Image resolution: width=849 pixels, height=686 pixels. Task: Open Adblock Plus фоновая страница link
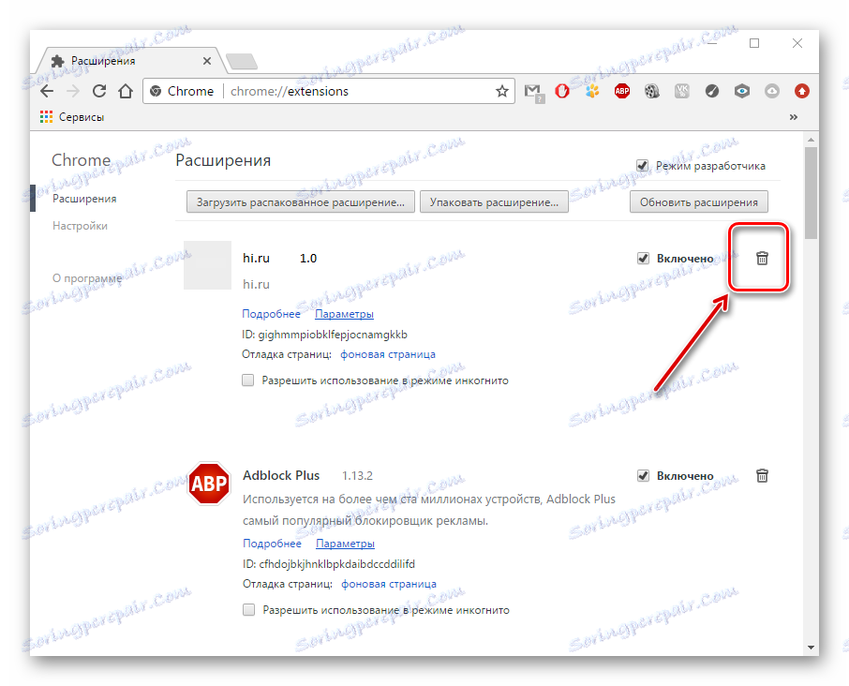(389, 584)
